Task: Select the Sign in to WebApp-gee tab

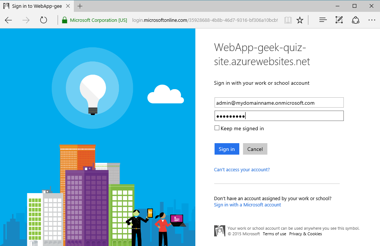Action: (x=36, y=6)
